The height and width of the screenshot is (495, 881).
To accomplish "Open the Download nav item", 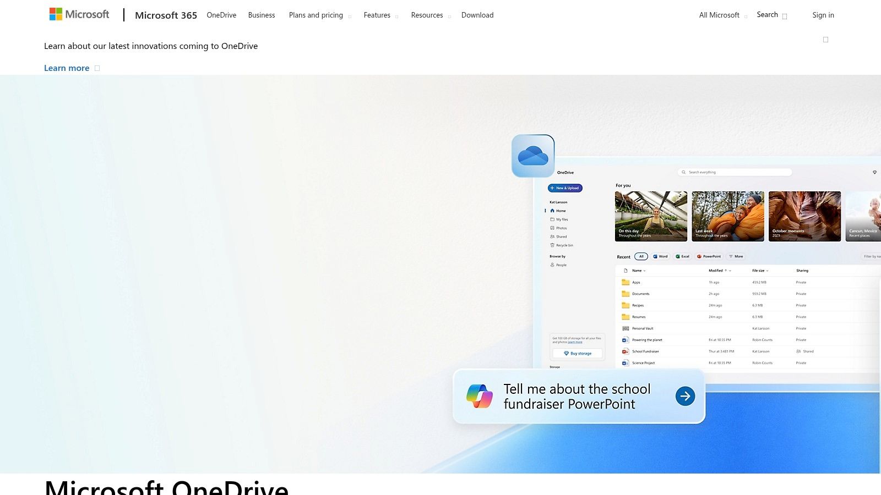I will pyautogui.click(x=477, y=15).
